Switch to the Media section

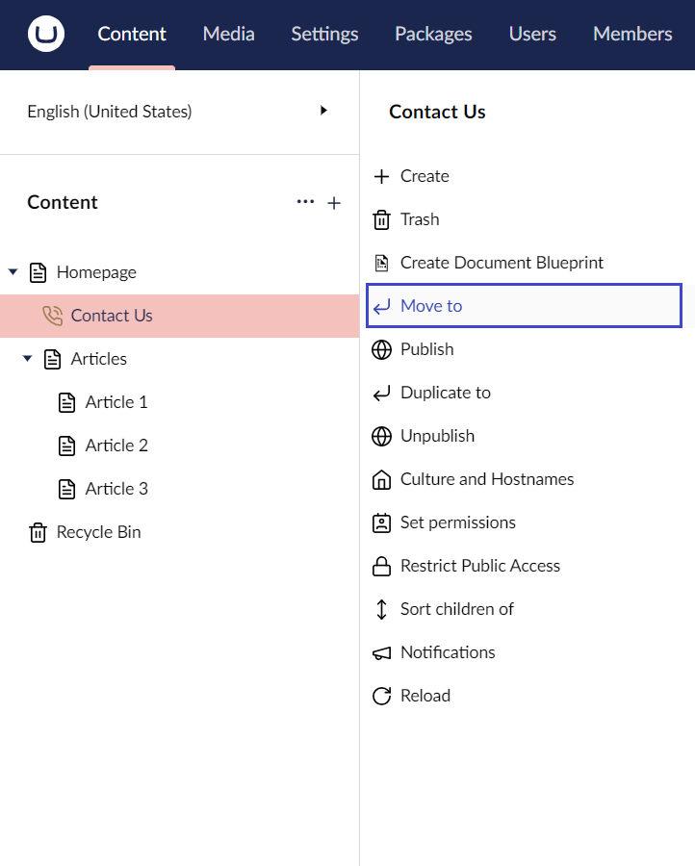[x=228, y=33]
